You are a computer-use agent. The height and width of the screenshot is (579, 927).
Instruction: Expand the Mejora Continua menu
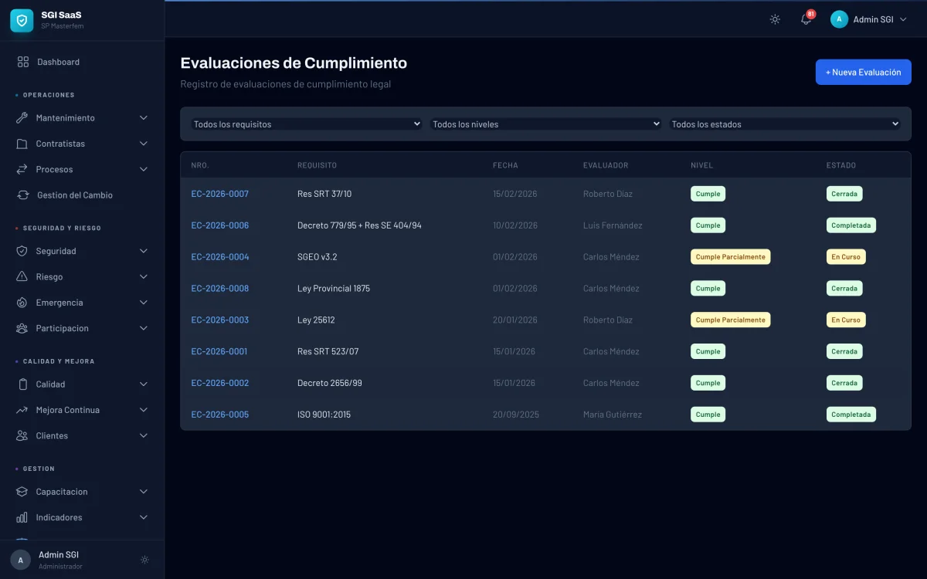tap(81, 410)
